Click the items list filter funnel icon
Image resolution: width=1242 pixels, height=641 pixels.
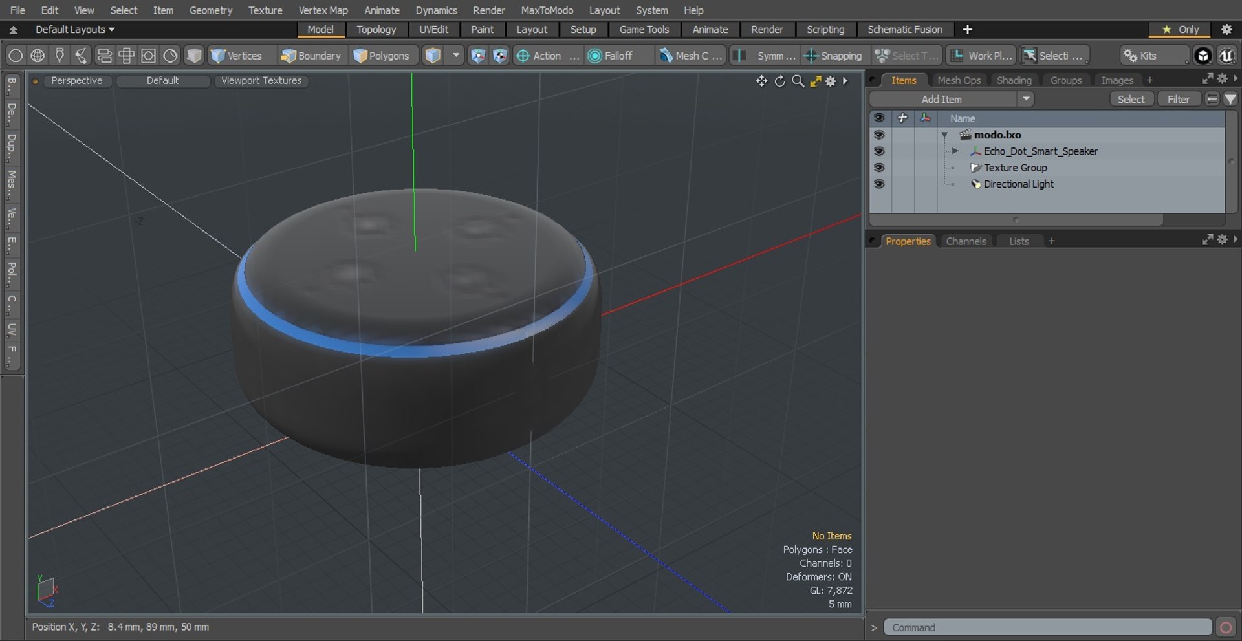pos(1230,99)
